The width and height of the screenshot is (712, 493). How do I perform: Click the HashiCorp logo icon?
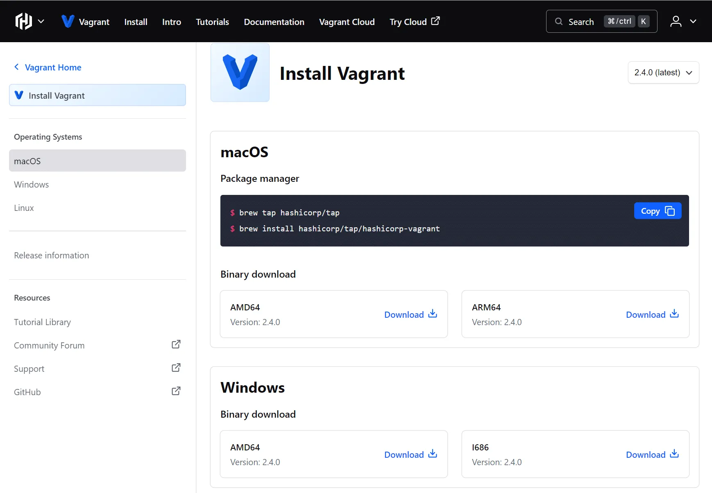[23, 21]
